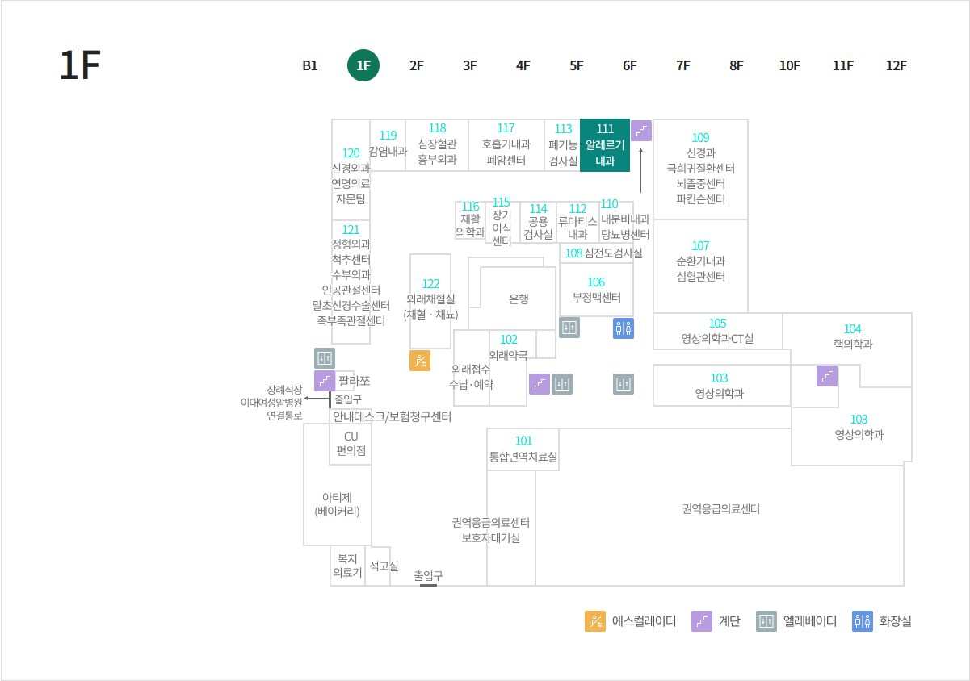Viewport: 970px width, 681px height.
Task: Click the escalator icon near 외래채혈실
Action: (x=419, y=361)
